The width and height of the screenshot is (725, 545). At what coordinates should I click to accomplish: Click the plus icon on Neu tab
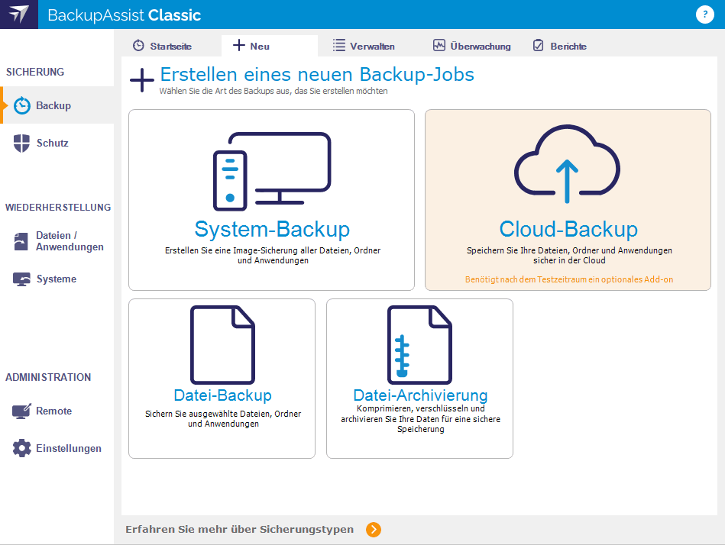coord(238,45)
